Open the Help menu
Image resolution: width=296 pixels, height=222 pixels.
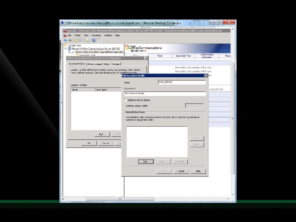(x=118, y=35)
